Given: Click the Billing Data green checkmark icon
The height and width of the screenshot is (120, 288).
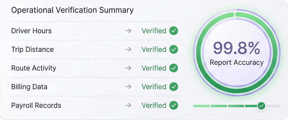Looking at the screenshot, I should coord(174,87).
